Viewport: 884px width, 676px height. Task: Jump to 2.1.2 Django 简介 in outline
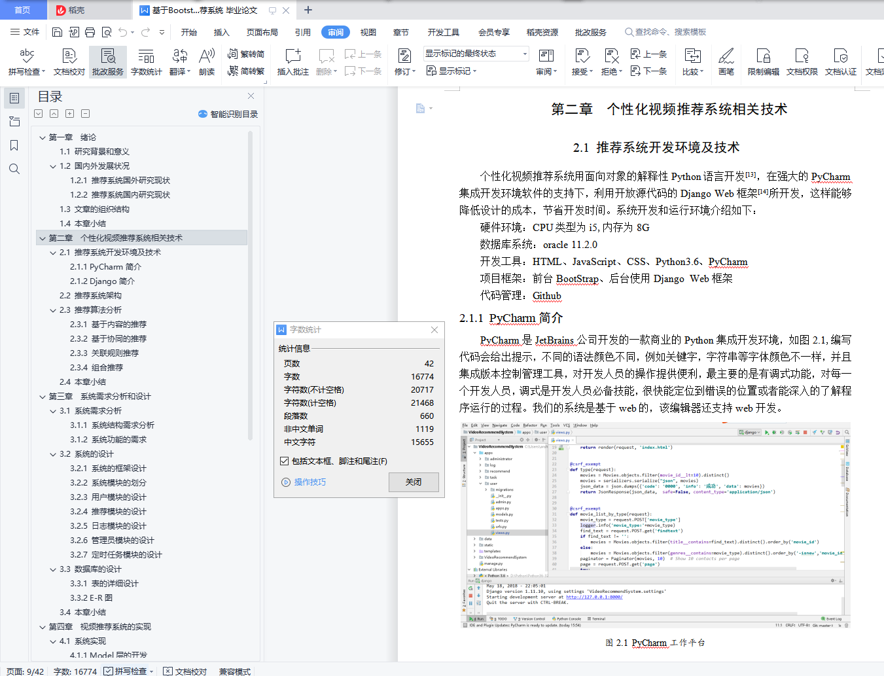tap(102, 281)
